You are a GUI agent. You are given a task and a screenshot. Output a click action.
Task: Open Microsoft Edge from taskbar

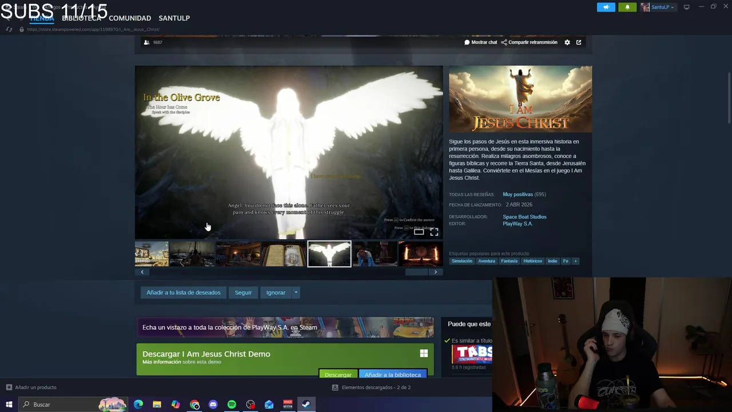click(138, 405)
